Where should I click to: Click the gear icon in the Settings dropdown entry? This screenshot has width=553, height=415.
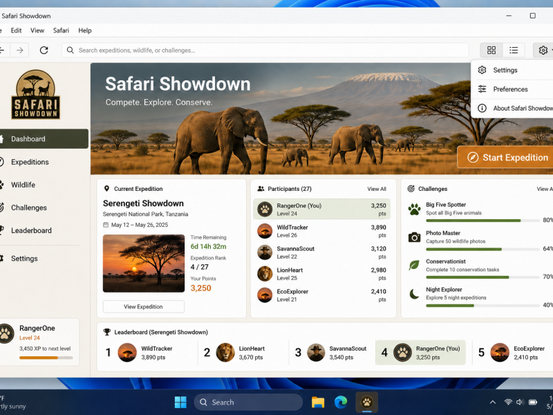482,70
